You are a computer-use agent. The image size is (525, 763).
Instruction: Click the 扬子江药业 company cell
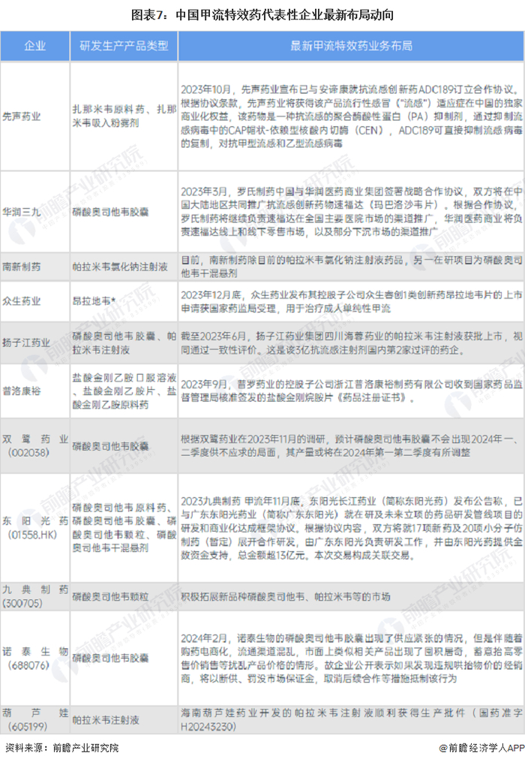tap(35, 342)
